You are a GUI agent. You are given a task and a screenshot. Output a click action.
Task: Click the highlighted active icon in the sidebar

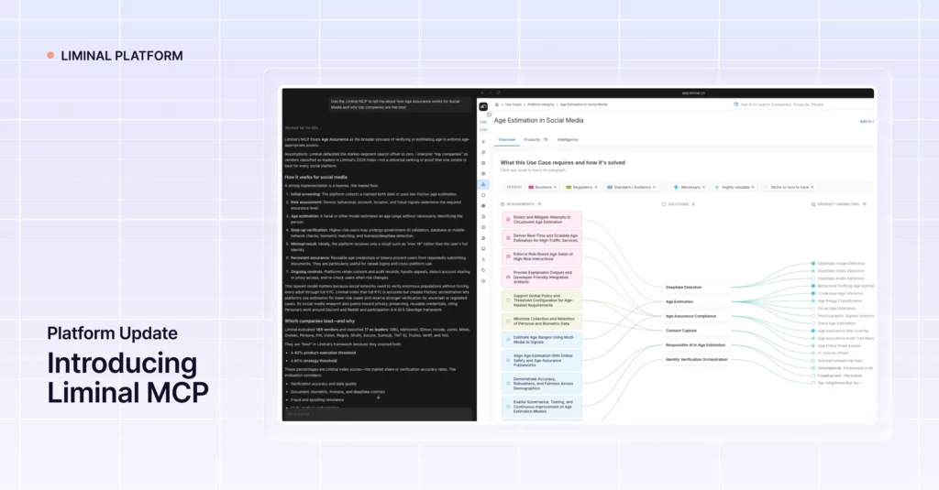click(483, 184)
